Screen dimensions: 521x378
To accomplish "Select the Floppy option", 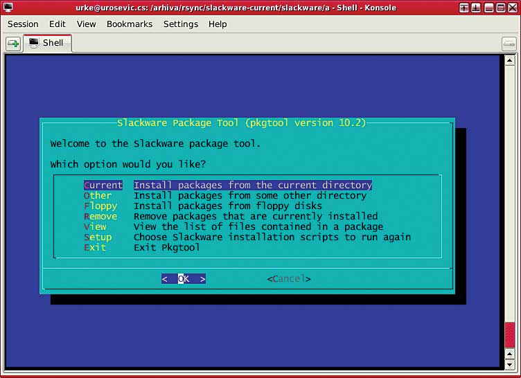I will [x=100, y=206].
